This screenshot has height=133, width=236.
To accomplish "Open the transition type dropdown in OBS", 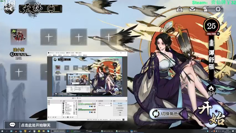I will (x=104, y=103).
